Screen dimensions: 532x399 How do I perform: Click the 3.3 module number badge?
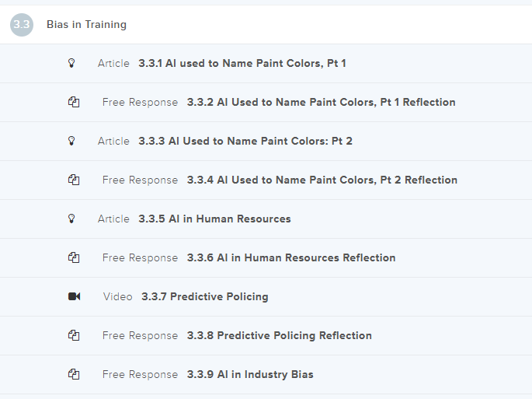(x=22, y=24)
